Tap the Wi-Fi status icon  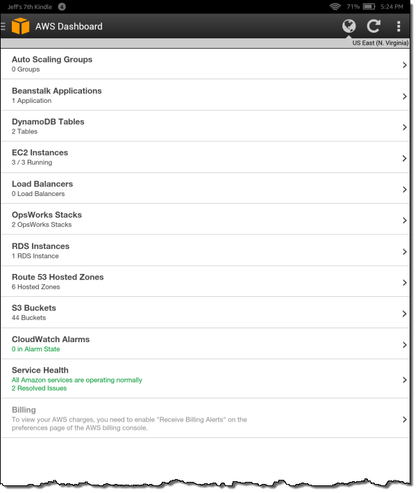click(335, 6)
